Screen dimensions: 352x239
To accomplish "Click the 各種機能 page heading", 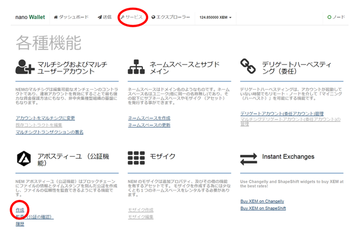I will [x=49, y=42].
